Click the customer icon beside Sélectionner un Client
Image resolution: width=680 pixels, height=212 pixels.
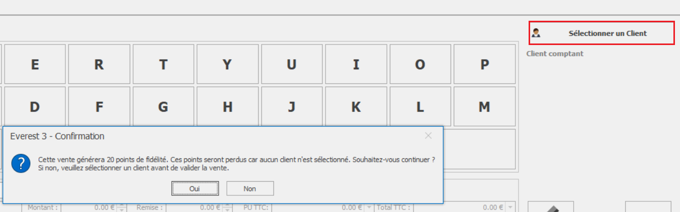pos(536,33)
